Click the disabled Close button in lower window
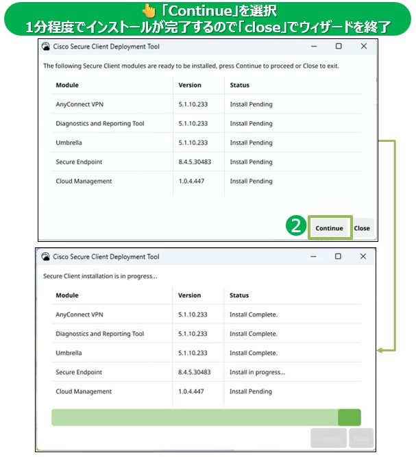This screenshot has width=416, height=457. tap(361, 438)
